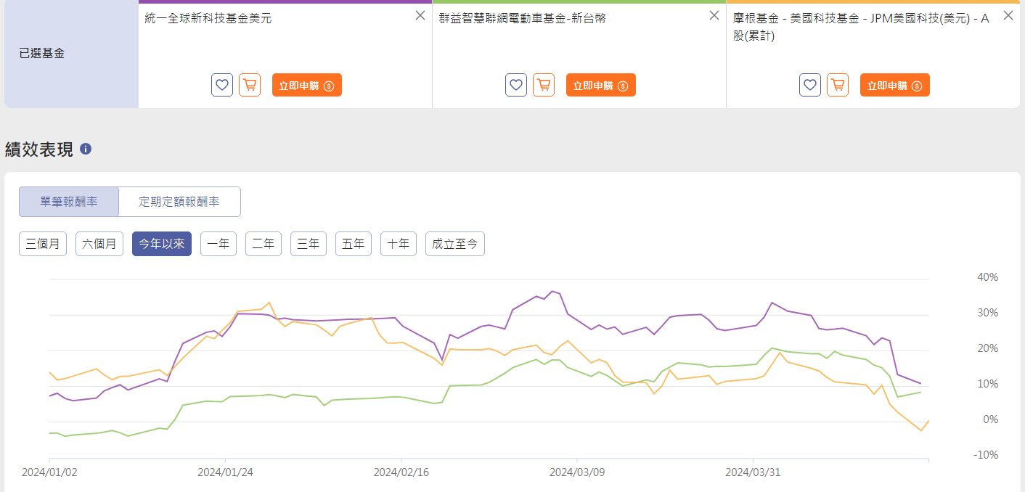Remove 群益智慧聯網電動車基金 from comparison

coord(714,15)
